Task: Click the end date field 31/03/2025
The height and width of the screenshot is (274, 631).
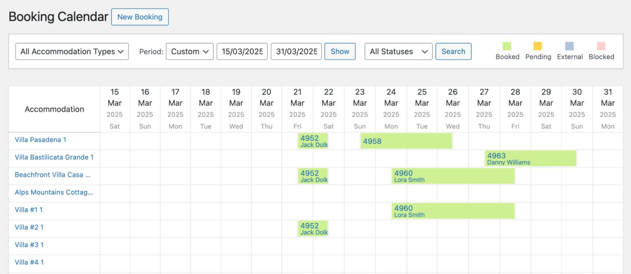Action: (296, 52)
